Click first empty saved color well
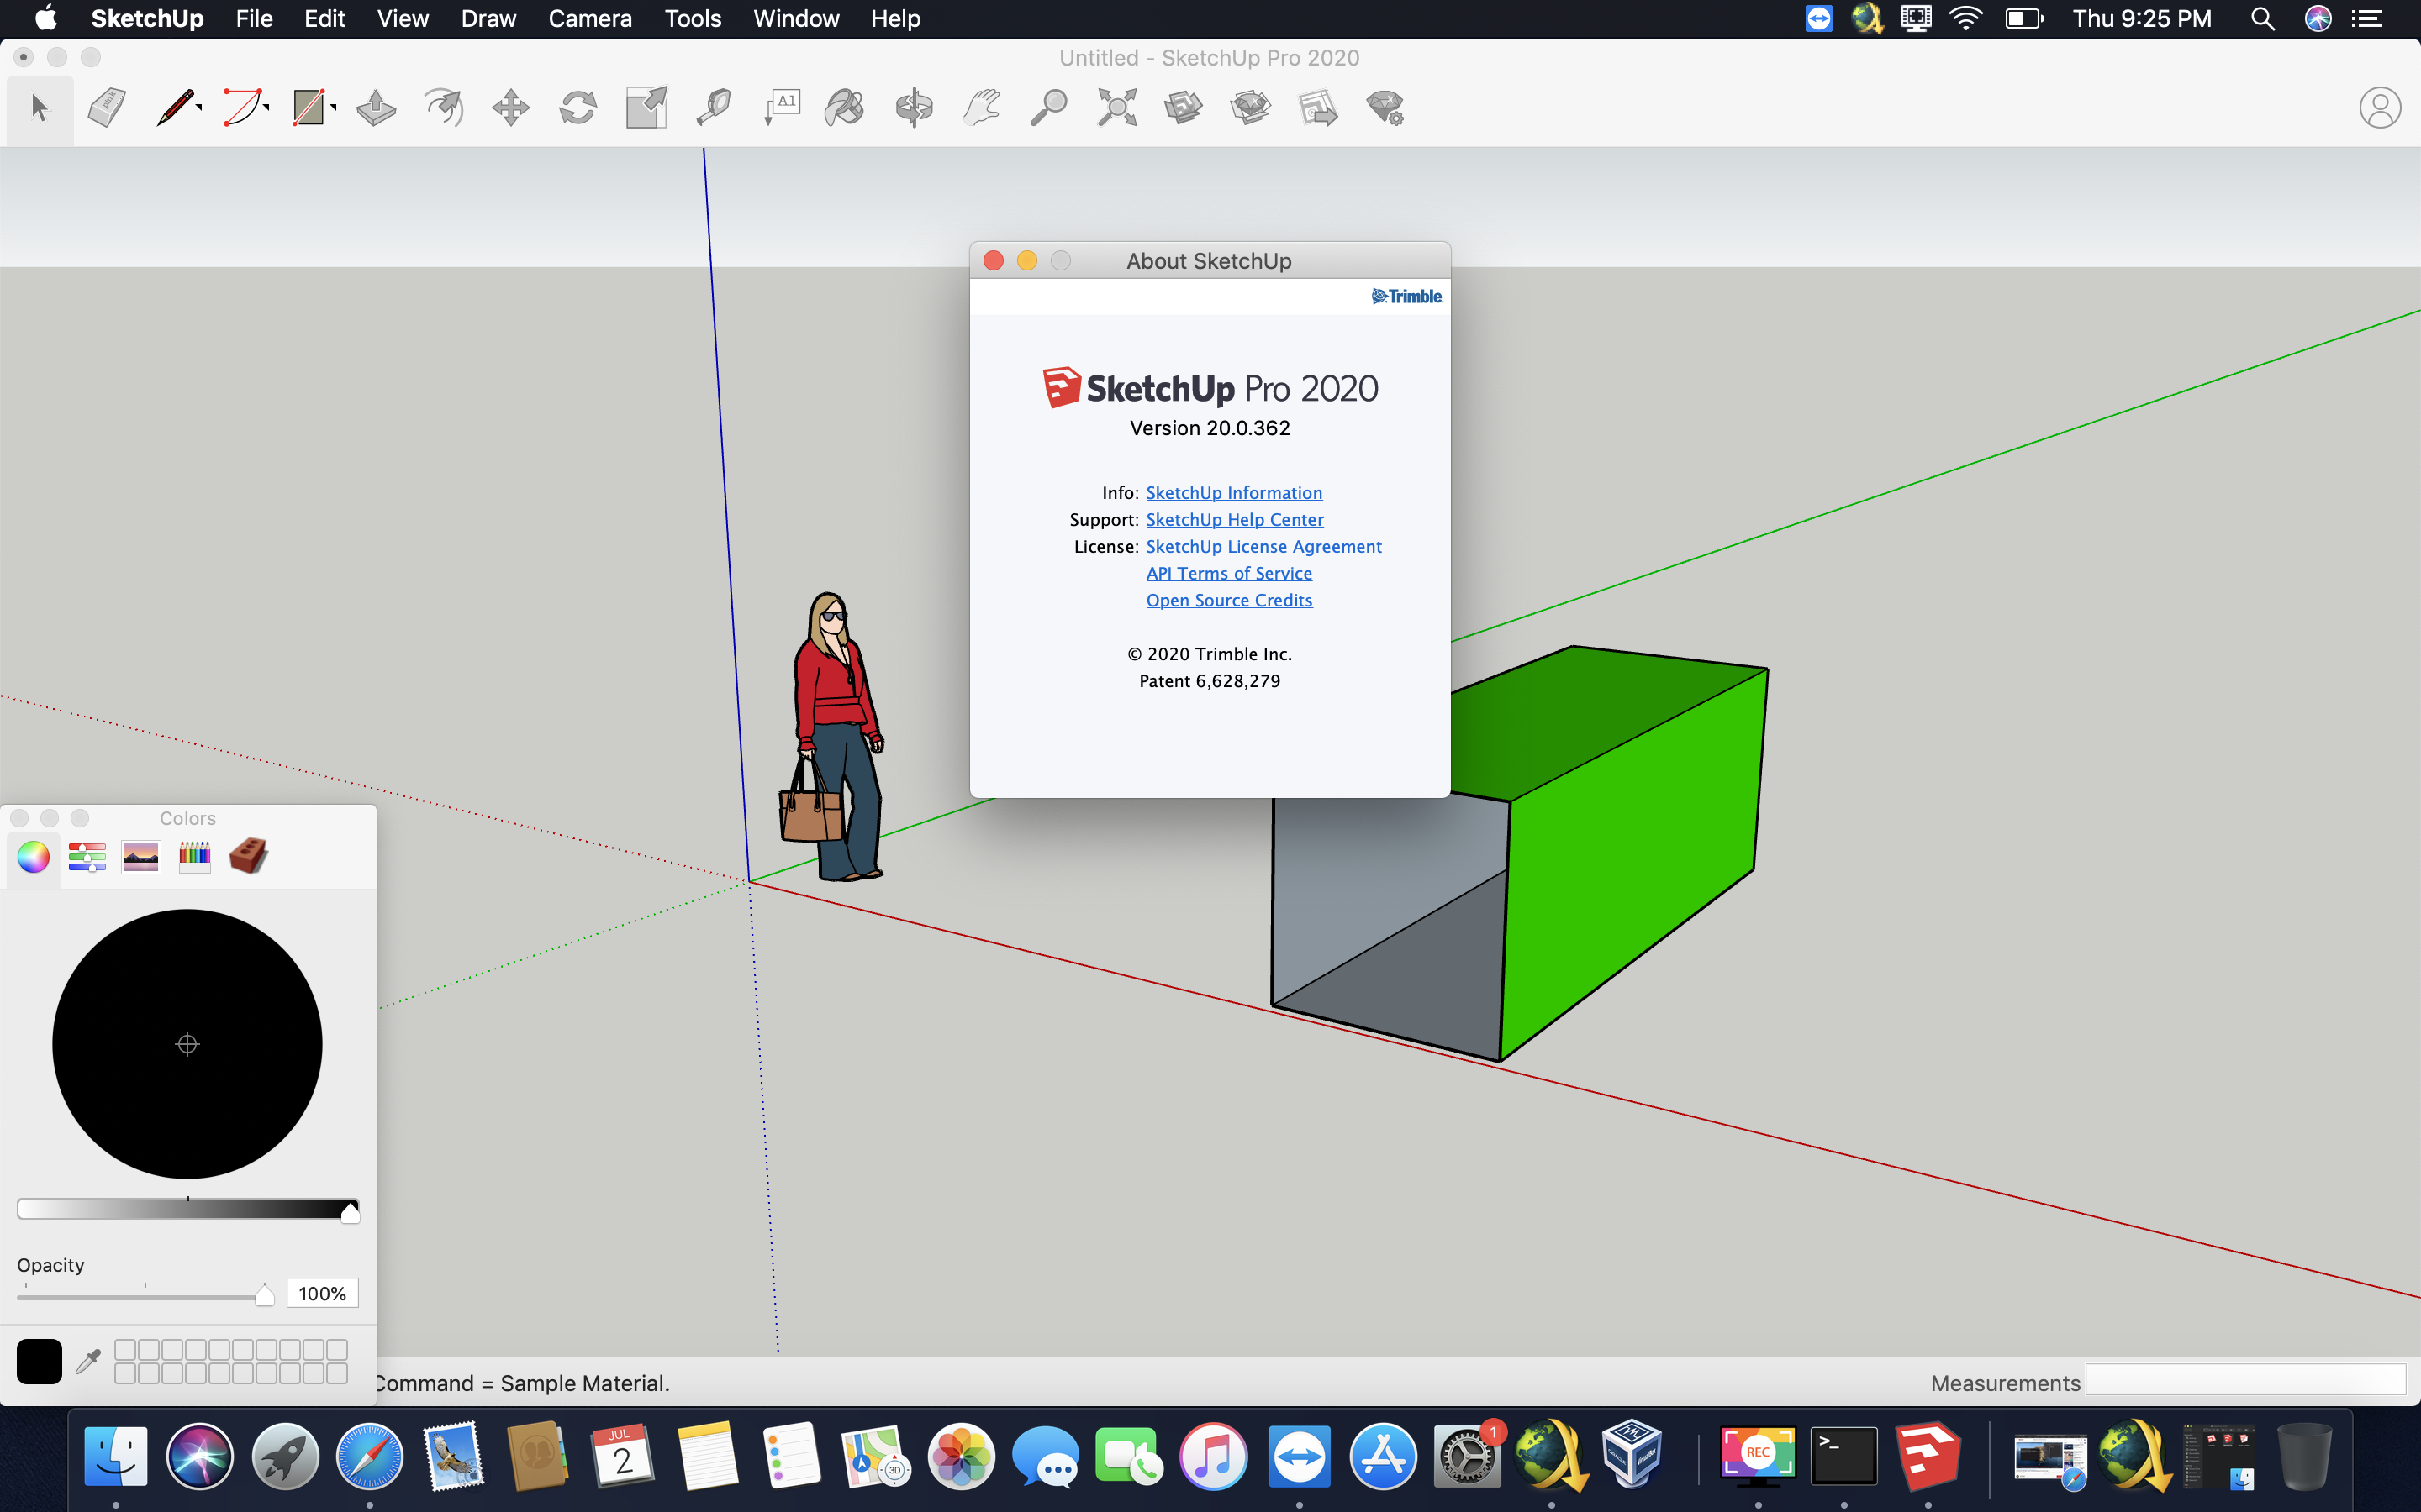The height and width of the screenshot is (1512, 2421). pyautogui.click(x=125, y=1349)
